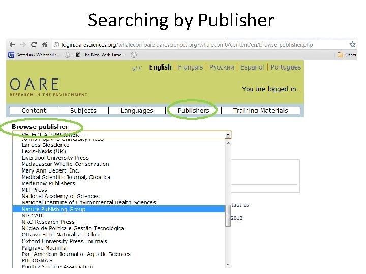
Task: Click the globe bookmark after GatorLink
Action: click(67, 55)
